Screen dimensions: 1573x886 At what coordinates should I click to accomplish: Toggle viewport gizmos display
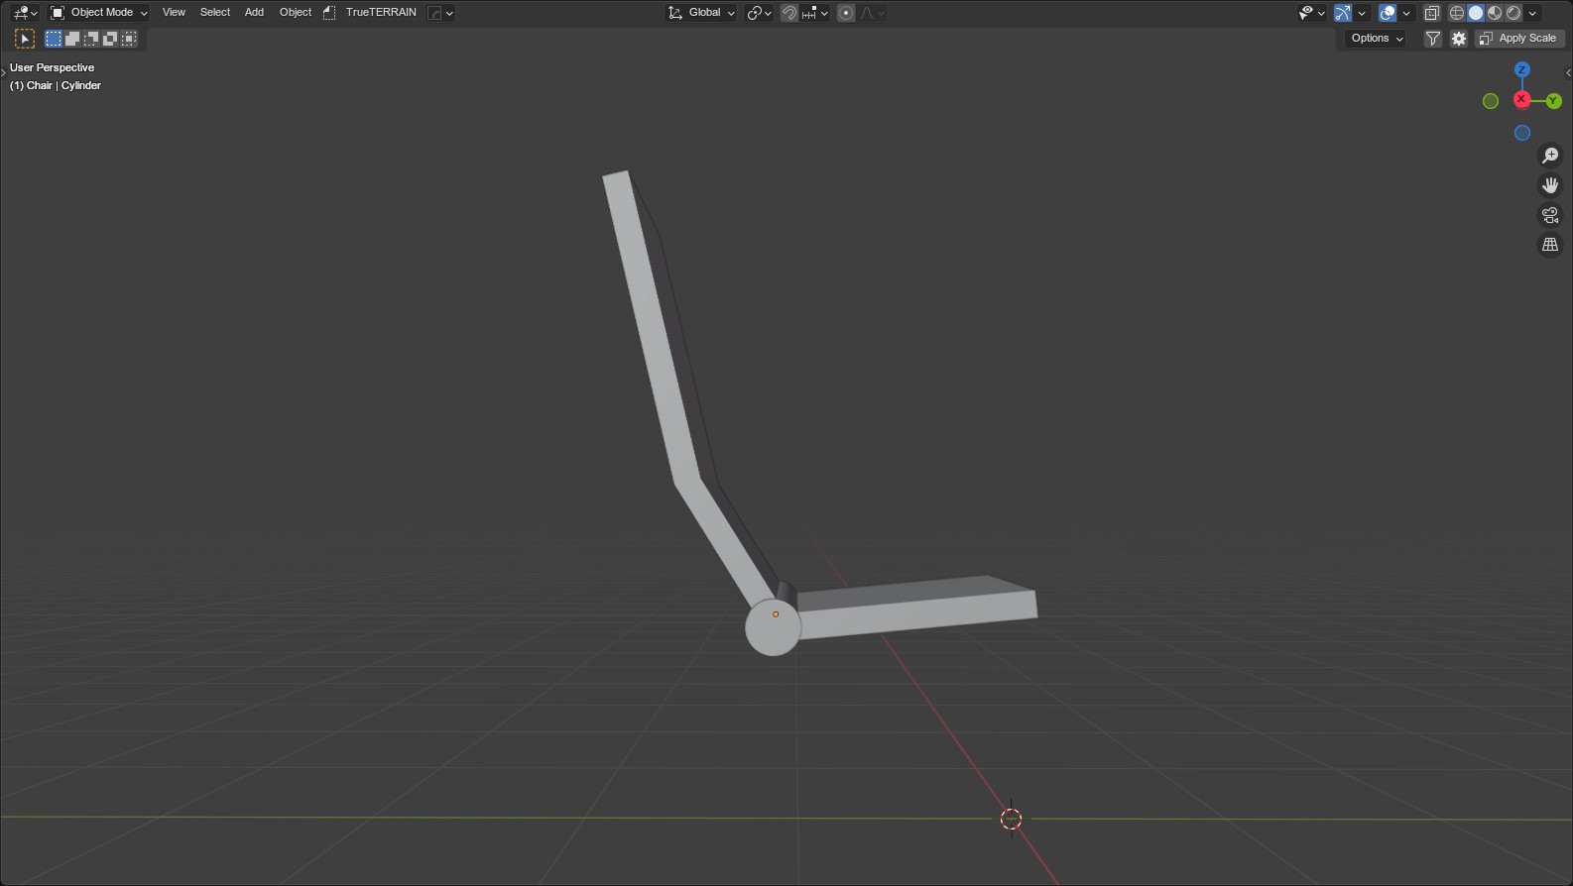click(1343, 13)
